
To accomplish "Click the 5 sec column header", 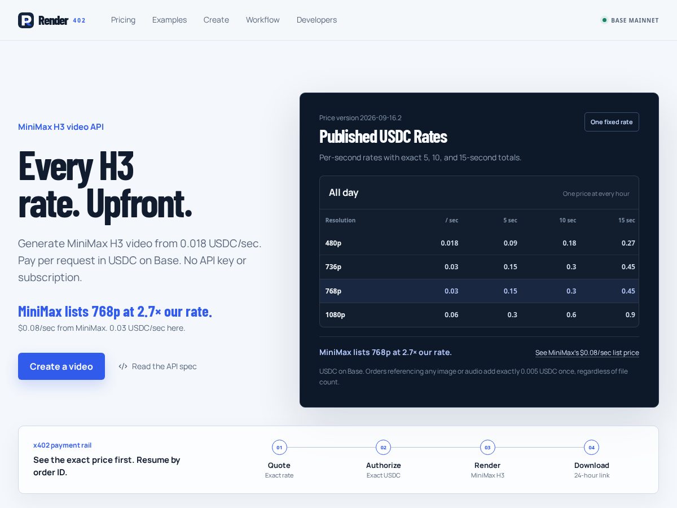I will [x=511, y=220].
